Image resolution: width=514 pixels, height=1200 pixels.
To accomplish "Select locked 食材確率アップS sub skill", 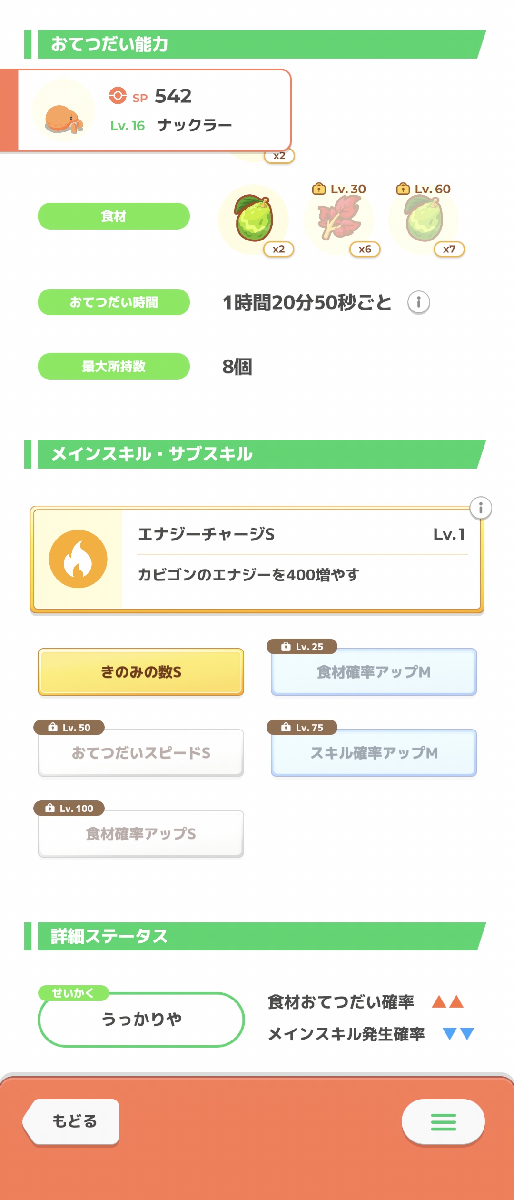I will 141,834.
